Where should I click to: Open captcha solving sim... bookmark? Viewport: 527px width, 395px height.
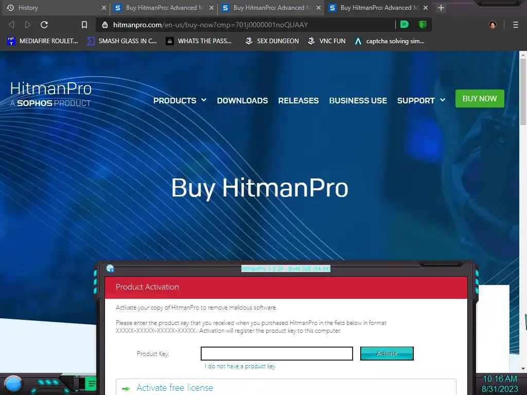click(x=390, y=41)
